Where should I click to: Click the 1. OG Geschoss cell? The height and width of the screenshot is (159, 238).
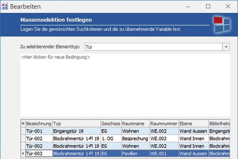tap(110, 138)
